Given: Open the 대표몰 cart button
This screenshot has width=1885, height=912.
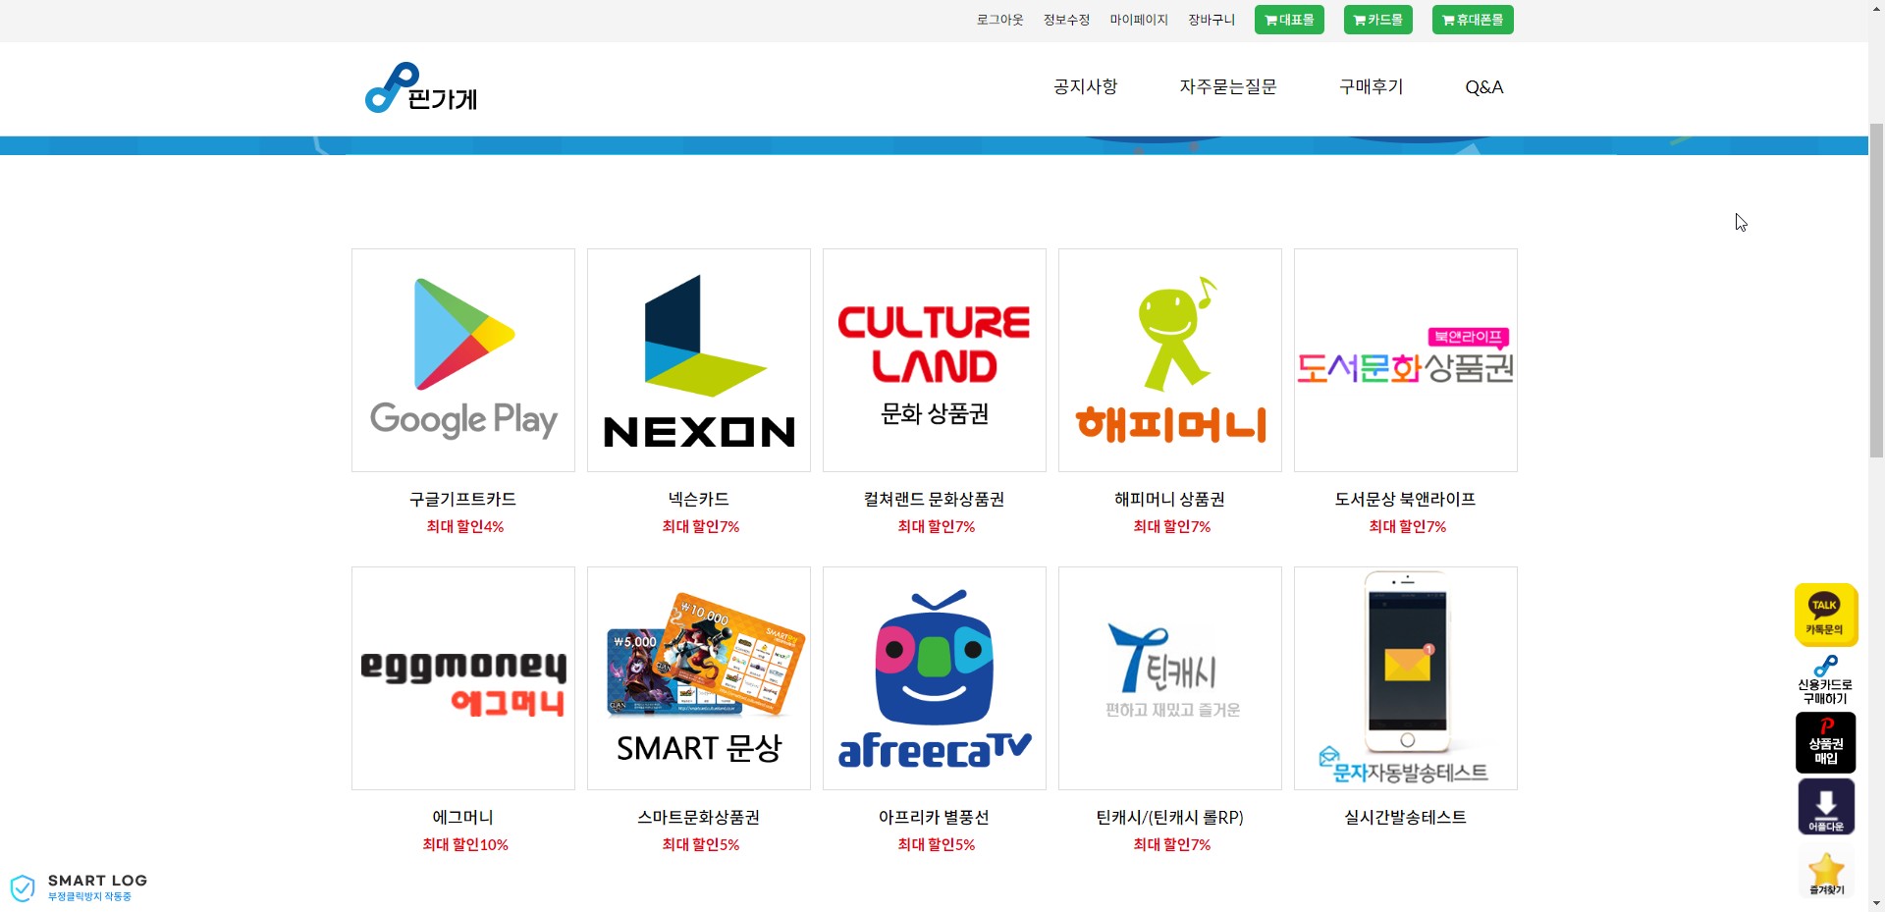Looking at the screenshot, I should (x=1289, y=20).
